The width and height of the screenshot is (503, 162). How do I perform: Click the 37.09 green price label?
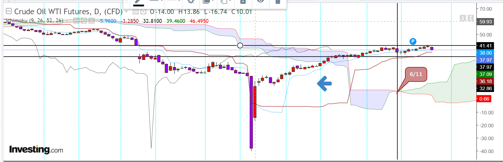485,74
